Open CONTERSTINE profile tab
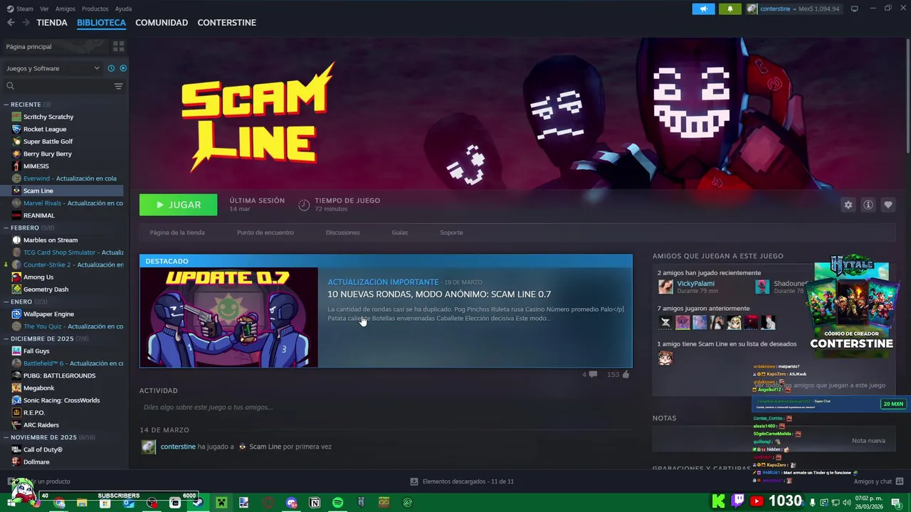 pyautogui.click(x=226, y=23)
